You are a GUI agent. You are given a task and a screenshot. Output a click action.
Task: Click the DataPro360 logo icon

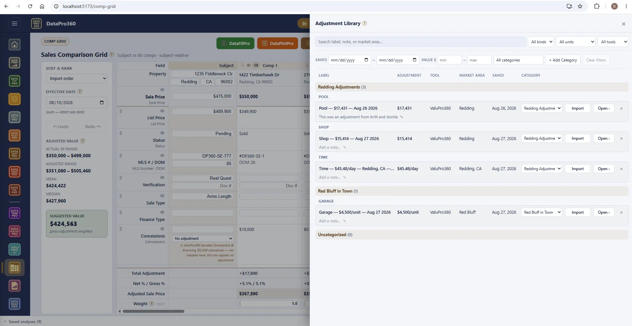click(36, 23)
